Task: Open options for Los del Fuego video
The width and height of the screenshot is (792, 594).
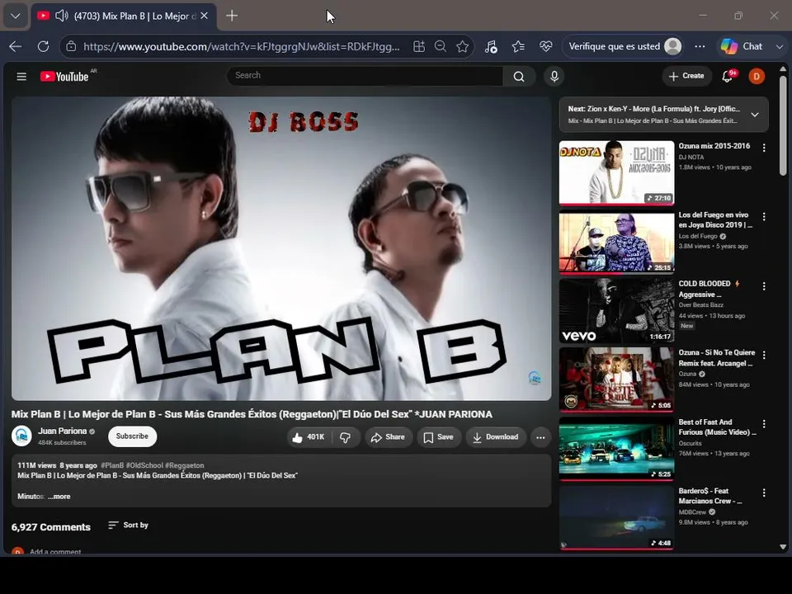Action: (764, 217)
